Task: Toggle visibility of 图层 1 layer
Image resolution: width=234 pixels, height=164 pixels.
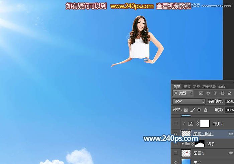Action: 175,153
